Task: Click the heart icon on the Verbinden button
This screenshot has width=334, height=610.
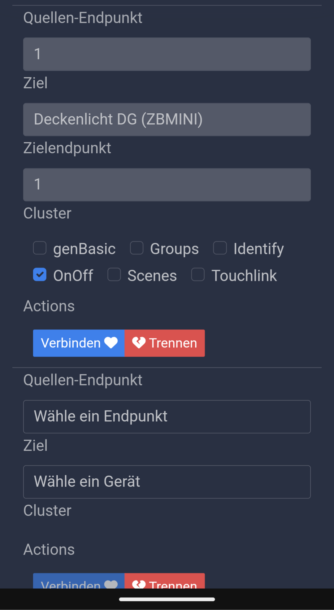Action: [x=111, y=343]
